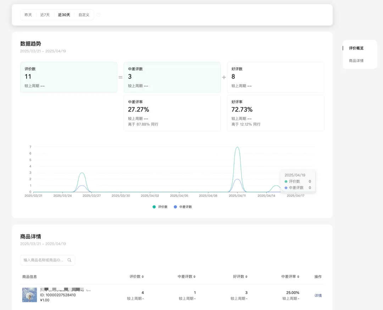Select the 好评率 metric card
The image size is (383, 310).
[x=276, y=113]
